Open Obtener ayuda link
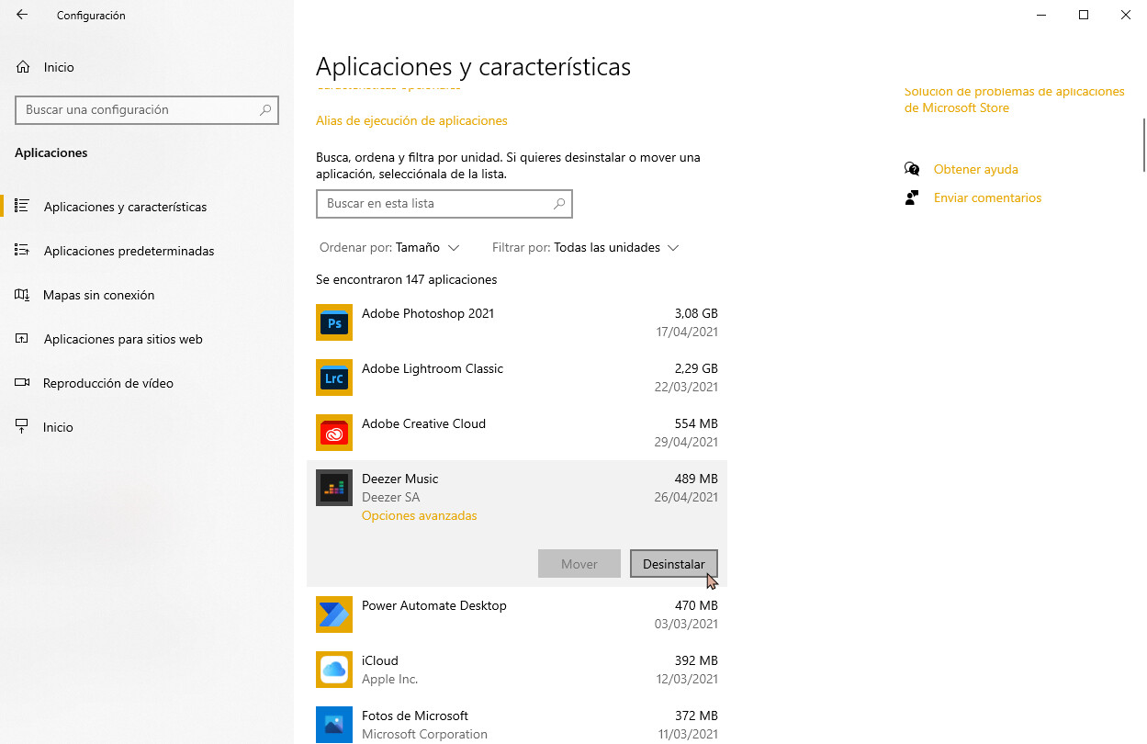The image size is (1147, 744). [975, 169]
